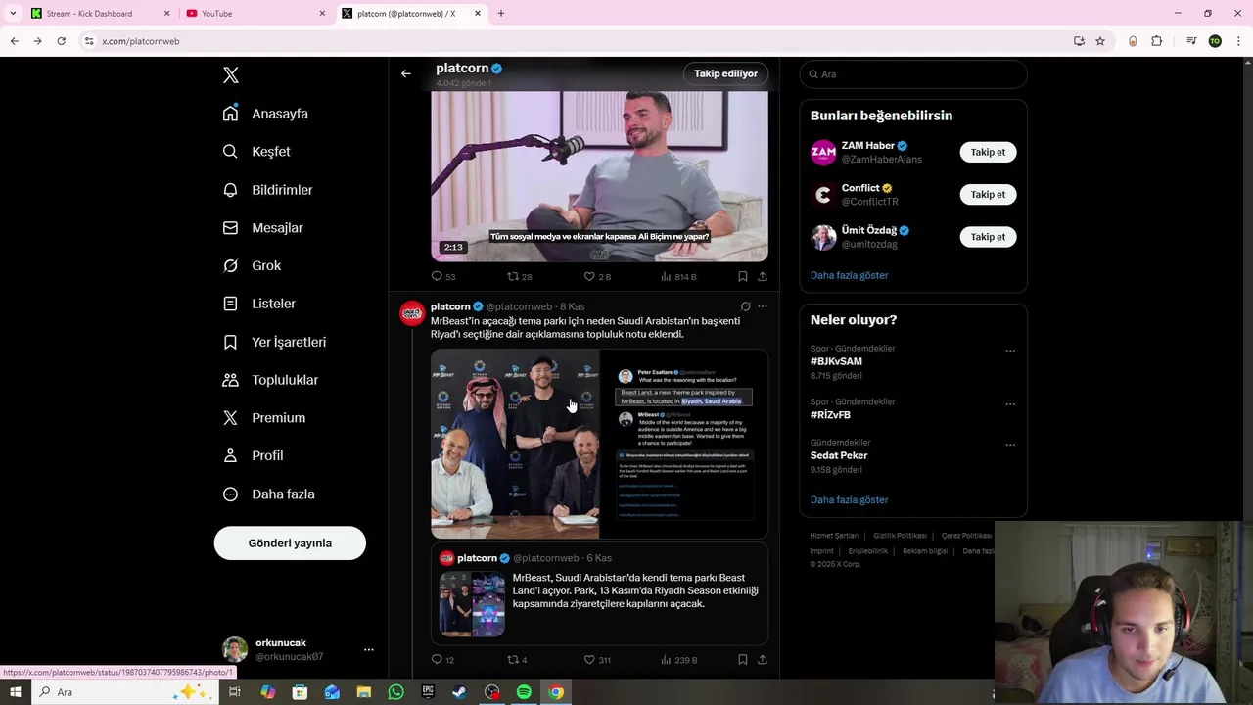Open WhatsApp from taskbar

click(x=395, y=692)
